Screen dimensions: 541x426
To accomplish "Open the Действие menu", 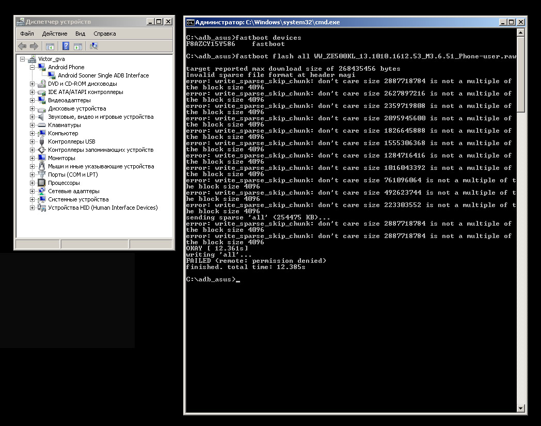I will click(x=55, y=34).
